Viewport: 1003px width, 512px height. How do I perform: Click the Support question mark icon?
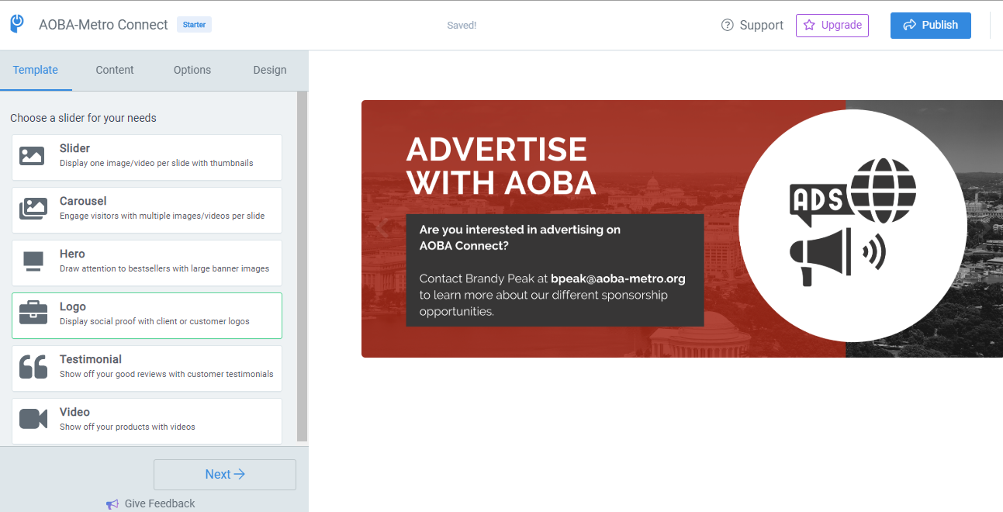pos(728,25)
